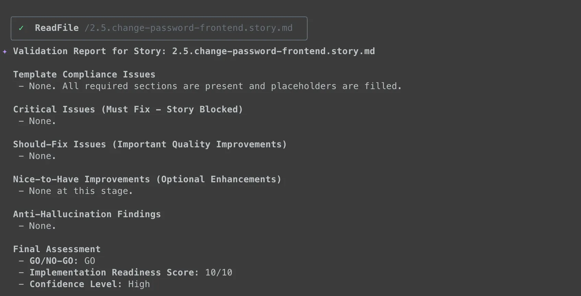Click the GO/NO-GO: GO result line
Image resolution: width=581 pixels, height=296 pixels.
(x=62, y=261)
